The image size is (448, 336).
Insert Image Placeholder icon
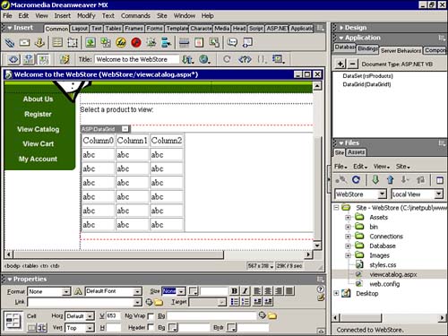106,43
